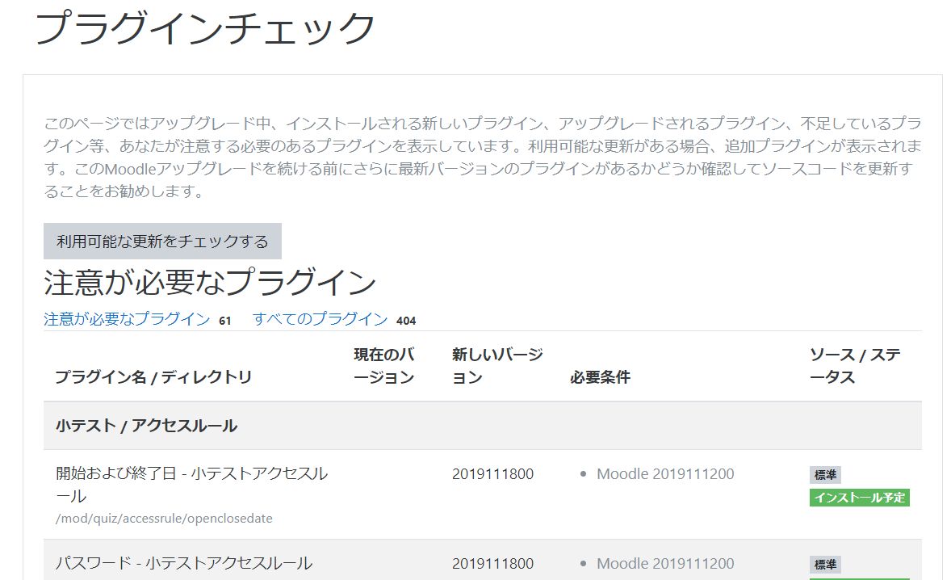Click the ソース / ステータス column header
Viewport: 951px width, 580px height.
(855, 366)
